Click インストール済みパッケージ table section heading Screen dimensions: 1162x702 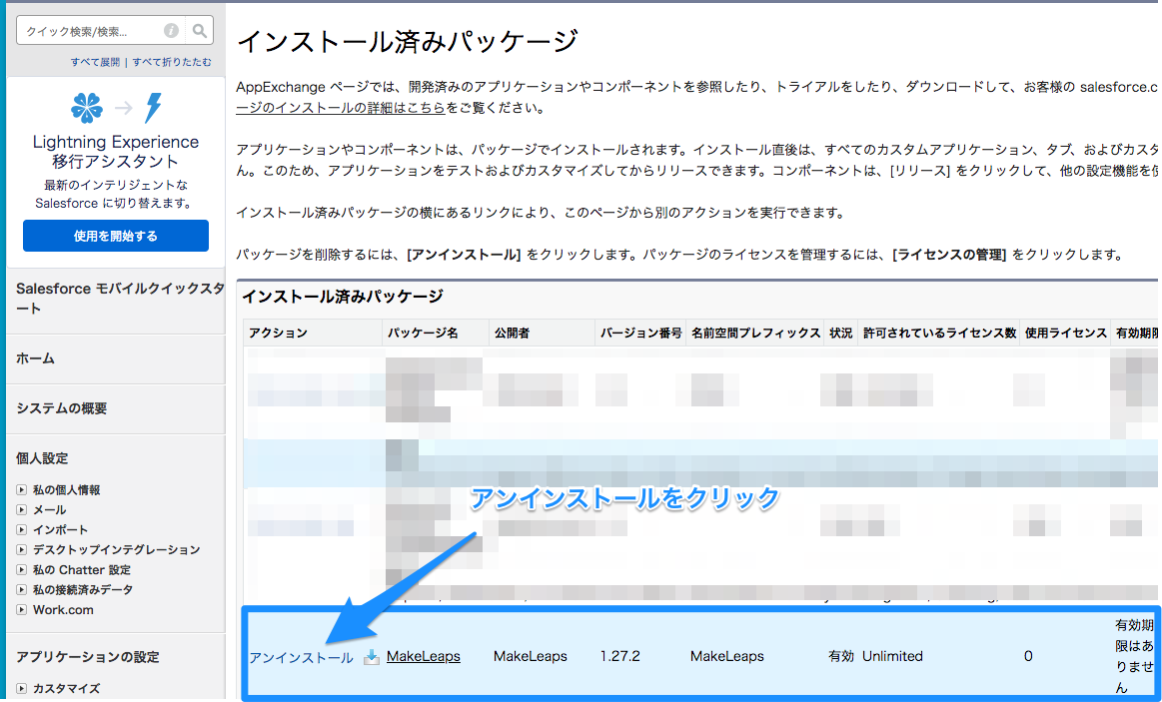(343, 297)
